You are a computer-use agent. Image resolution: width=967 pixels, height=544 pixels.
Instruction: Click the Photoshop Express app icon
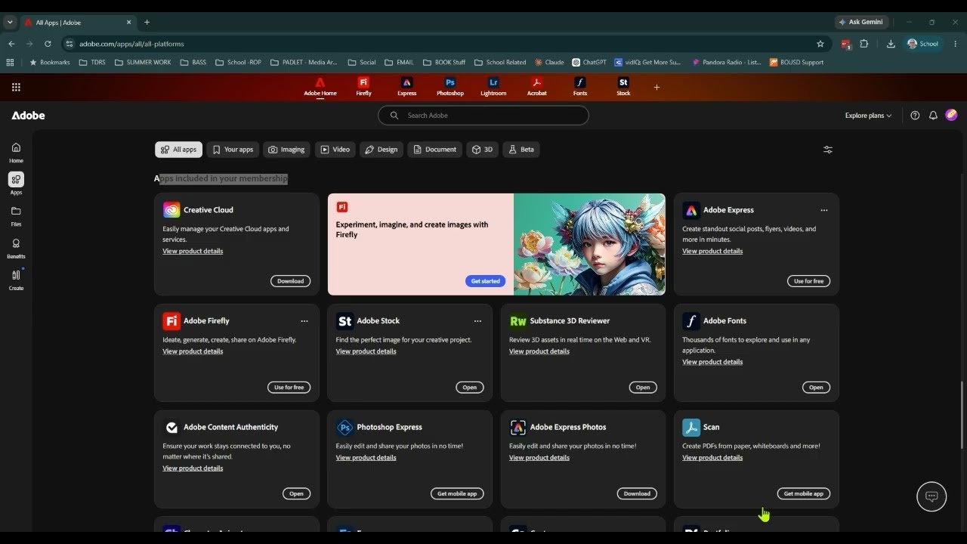point(344,428)
